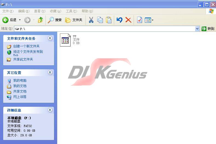This screenshot has width=216, height=144.
Task: Select the ?? file icon
Action: [x=65, y=40]
